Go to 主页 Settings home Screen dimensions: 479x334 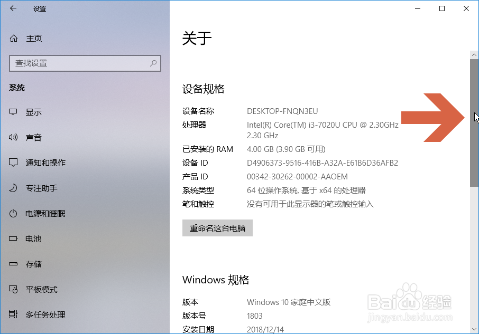pyautogui.click(x=32, y=38)
